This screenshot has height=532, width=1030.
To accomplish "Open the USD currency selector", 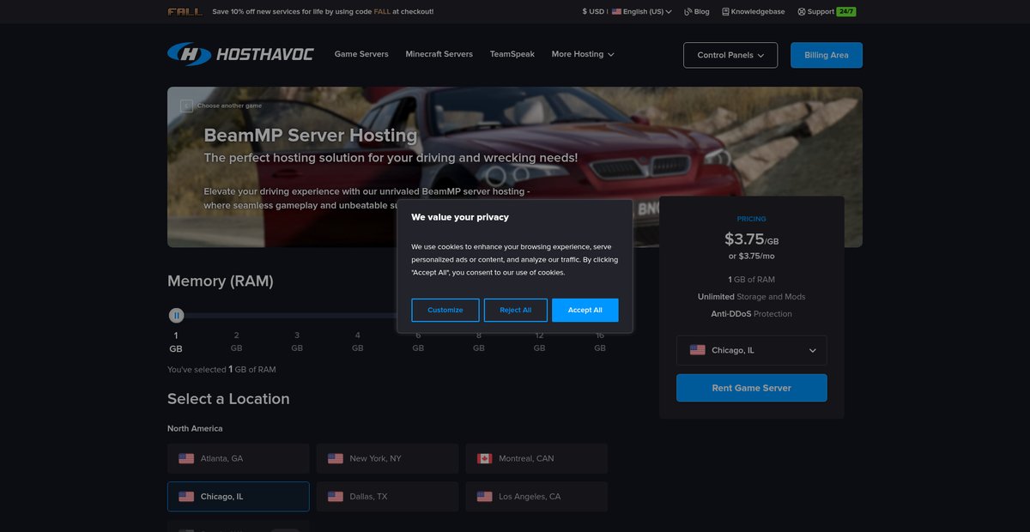I will point(594,12).
